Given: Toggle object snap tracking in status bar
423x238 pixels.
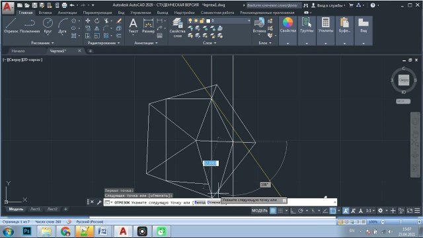Looking at the screenshot, I should tap(325, 211).
